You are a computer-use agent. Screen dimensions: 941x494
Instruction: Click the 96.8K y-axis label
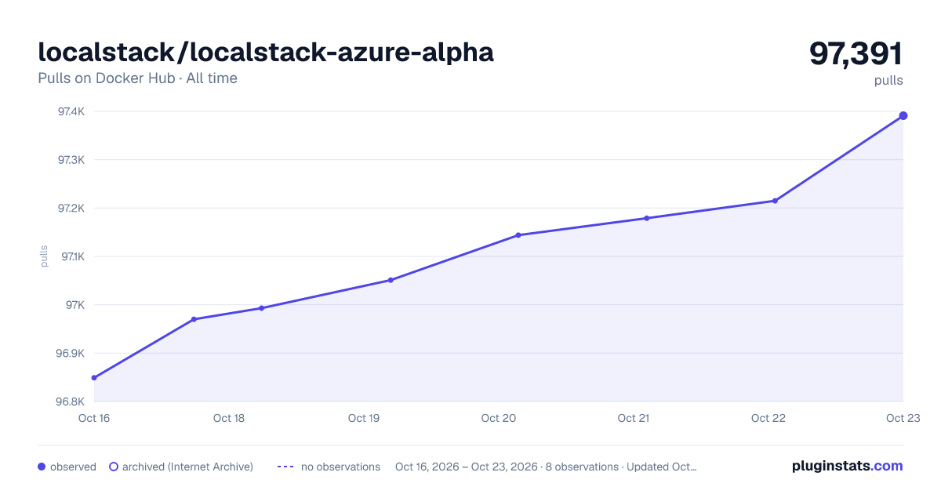(71, 401)
